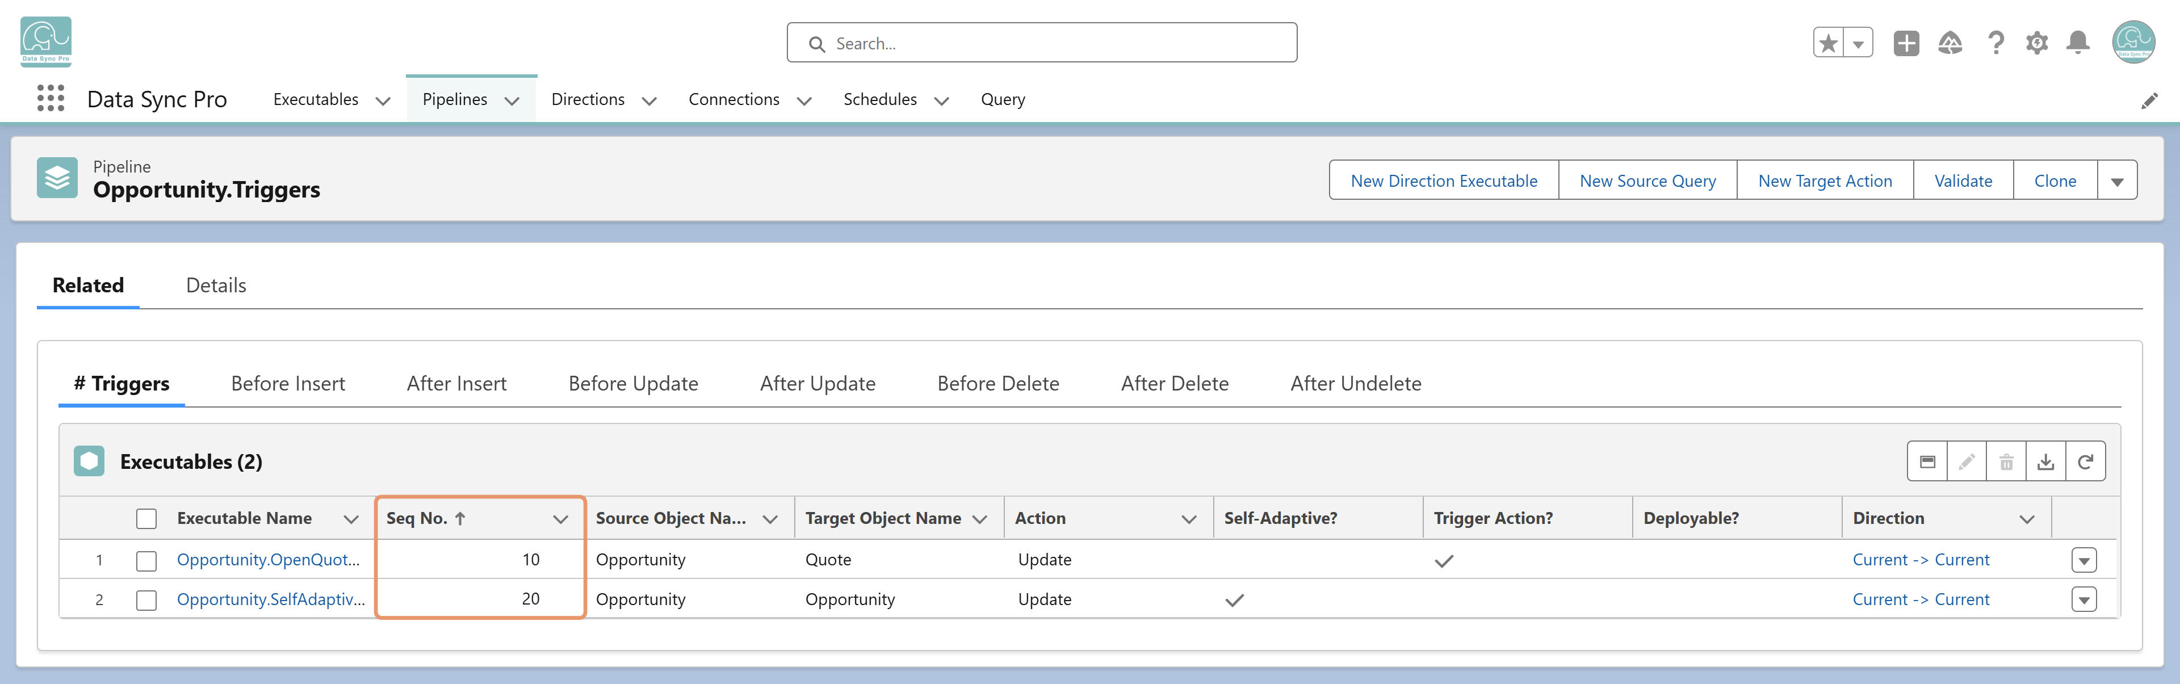Open the Help question mark icon
Screen dimensions: 2180x684
click(1995, 43)
